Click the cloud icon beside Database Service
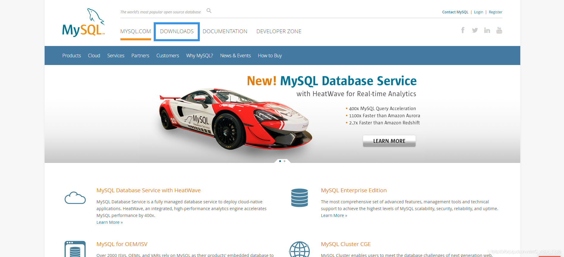564x257 pixels. pos(75,198)
